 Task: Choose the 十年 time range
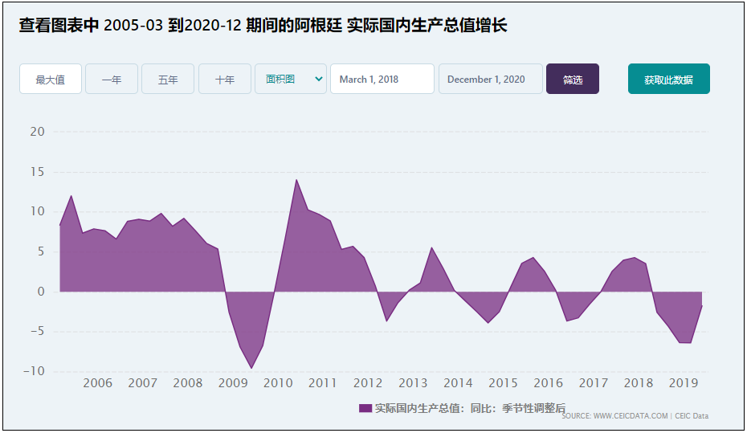coord(225,80)
